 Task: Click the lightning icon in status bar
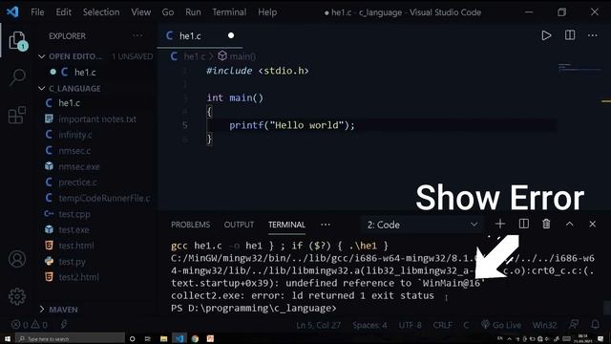coord(64,325)
